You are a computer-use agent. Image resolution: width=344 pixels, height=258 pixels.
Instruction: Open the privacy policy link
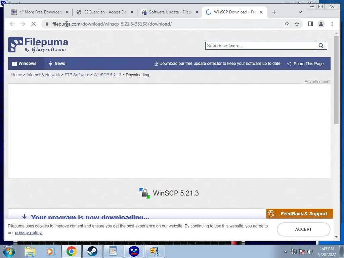click(x=28, y=233)
